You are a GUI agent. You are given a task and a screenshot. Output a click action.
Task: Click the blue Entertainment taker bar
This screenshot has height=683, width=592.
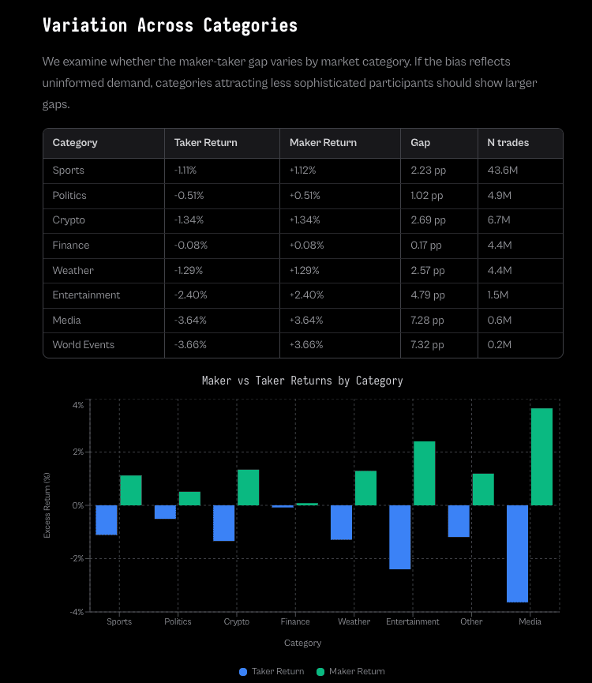click(400, 537)
